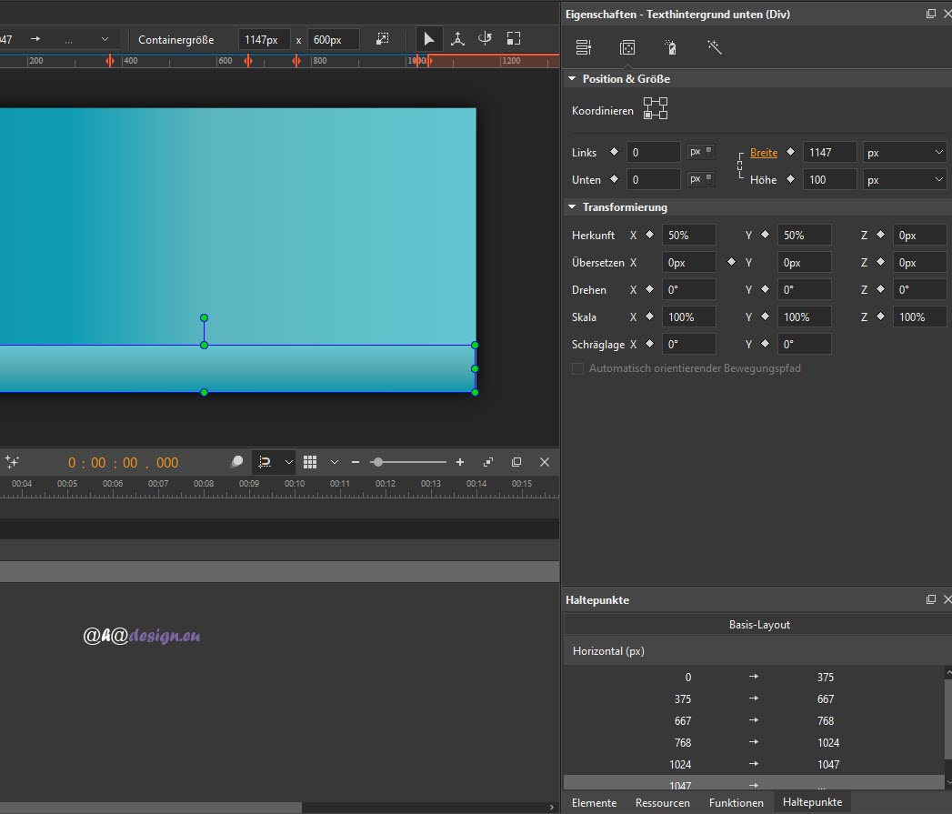Click the Breite link label

click(x=763, y=153)
